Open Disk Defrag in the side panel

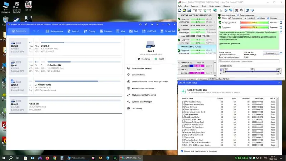[135, 108]
